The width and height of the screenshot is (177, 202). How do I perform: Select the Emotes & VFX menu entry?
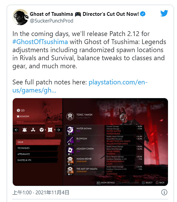click(37, 160)
